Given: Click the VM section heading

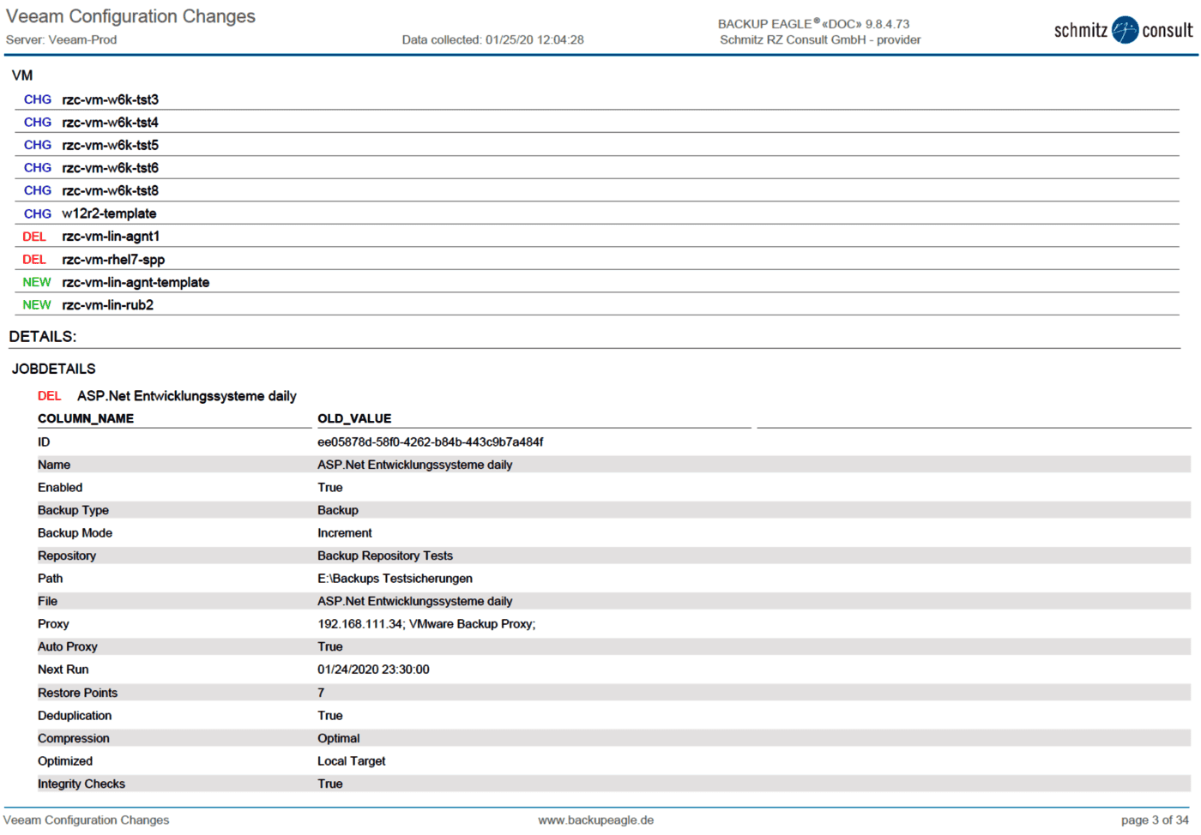Looking at the screenshot, I should (22, 75).
